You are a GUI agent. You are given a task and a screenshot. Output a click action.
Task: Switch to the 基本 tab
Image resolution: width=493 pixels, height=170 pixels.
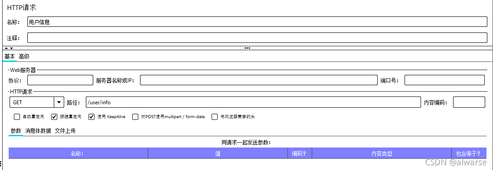pos(10,57)
